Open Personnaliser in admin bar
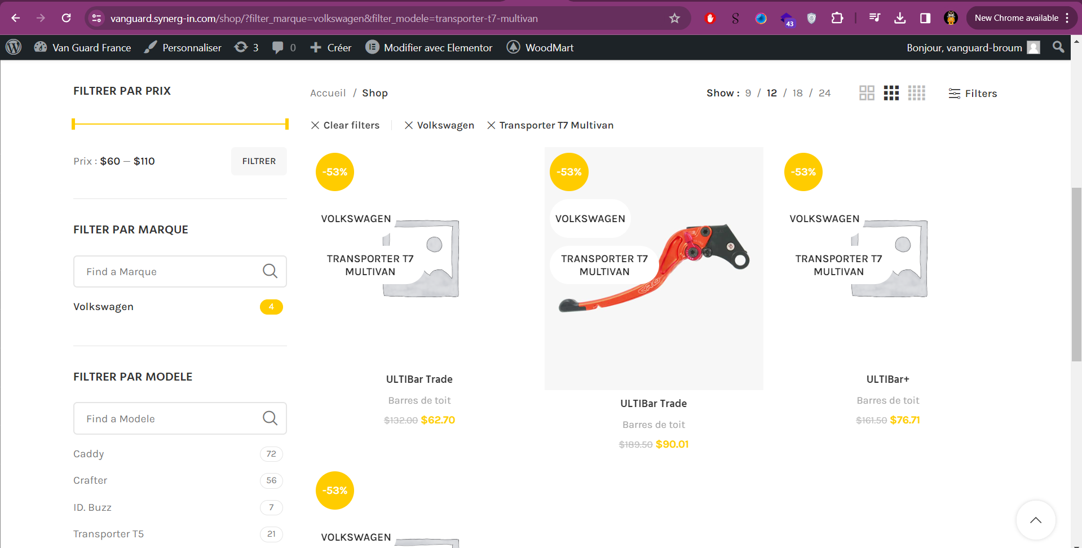The width and height of the screenshot is (1082, 548). pos(183,47)
